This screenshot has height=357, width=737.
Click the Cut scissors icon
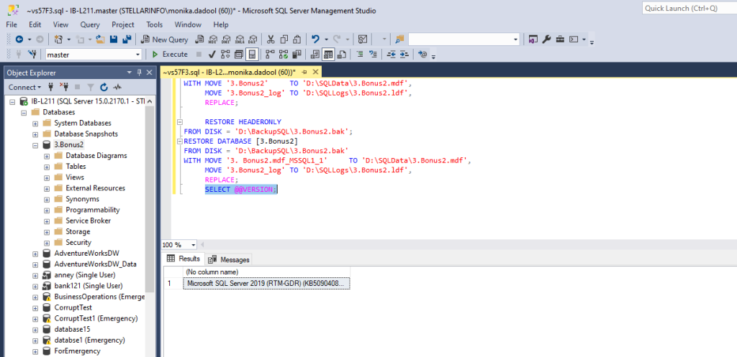click(x=271, y=40)
